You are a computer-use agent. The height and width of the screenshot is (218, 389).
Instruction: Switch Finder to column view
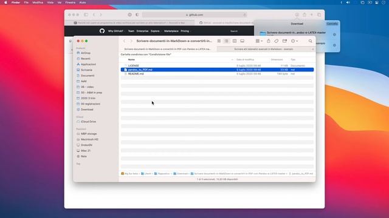click(x=235, y=41)
